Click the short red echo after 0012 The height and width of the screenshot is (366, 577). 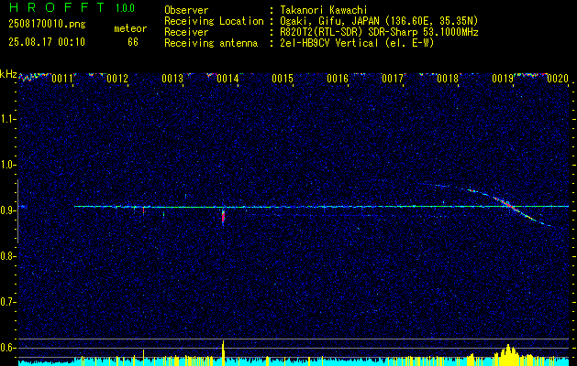tap(143, 210)
